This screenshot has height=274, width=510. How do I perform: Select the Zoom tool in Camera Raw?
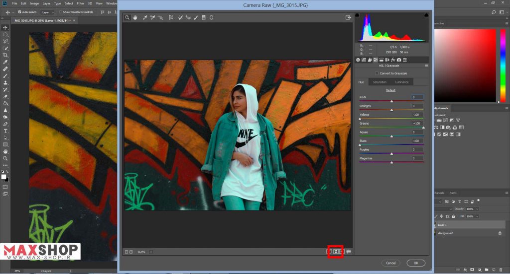tap(127, 17)
